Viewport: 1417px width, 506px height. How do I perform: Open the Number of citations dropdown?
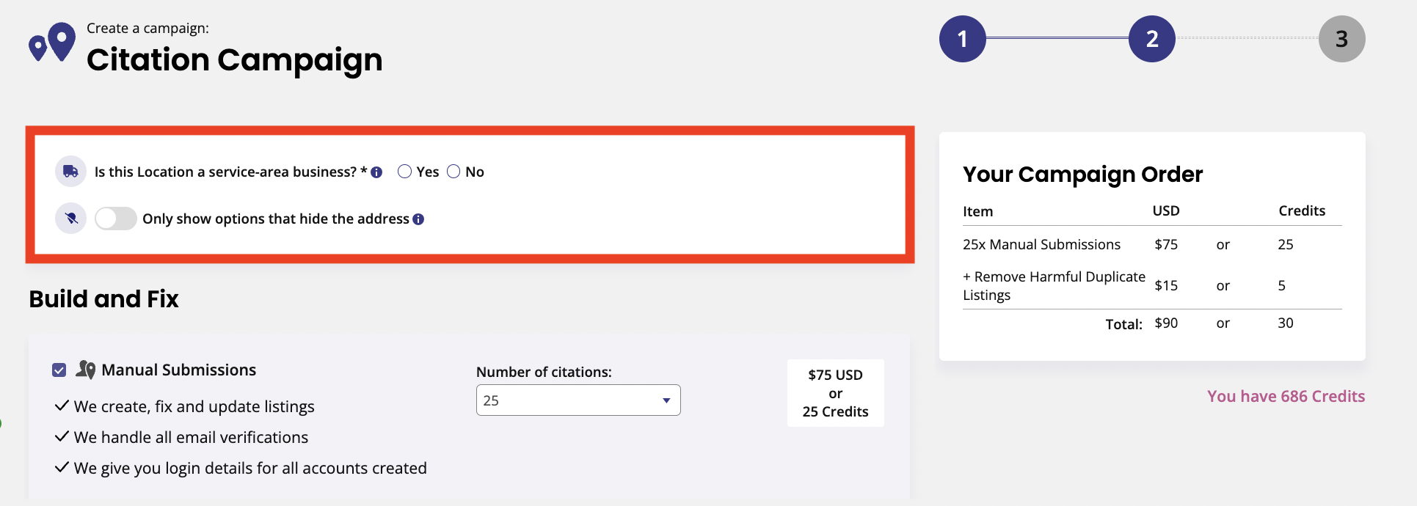tap(578, 400)
